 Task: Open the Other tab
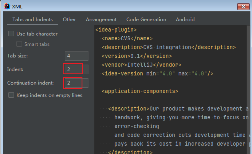[x=69, y=20]
